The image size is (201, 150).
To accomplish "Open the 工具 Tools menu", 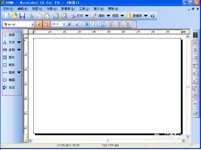I will [84, 9].
